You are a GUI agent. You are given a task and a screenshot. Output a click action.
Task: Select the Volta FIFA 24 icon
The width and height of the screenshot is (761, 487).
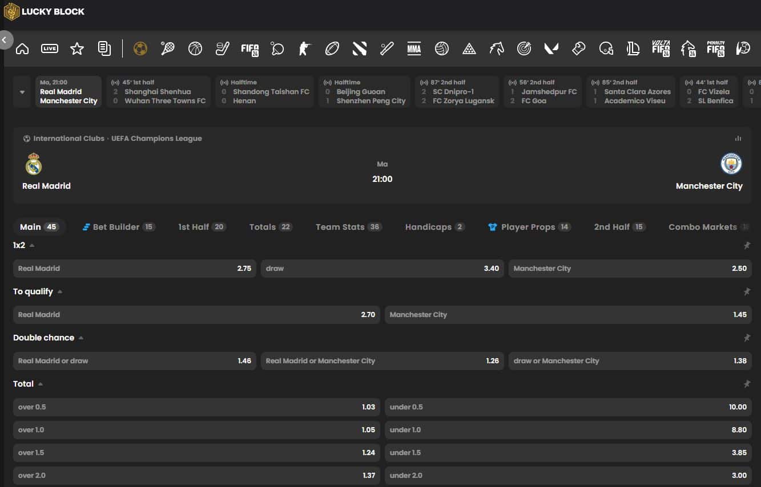click(661, 49)
